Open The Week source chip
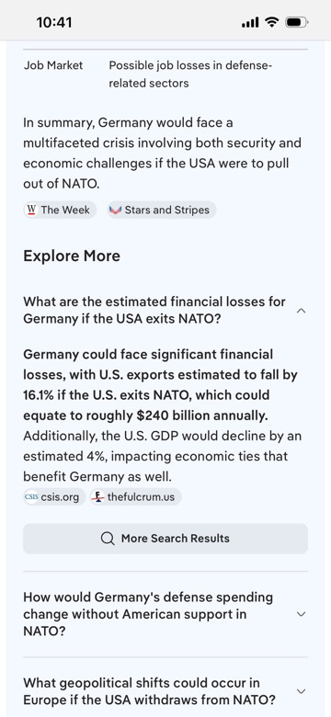 click(x=60, y=210)
